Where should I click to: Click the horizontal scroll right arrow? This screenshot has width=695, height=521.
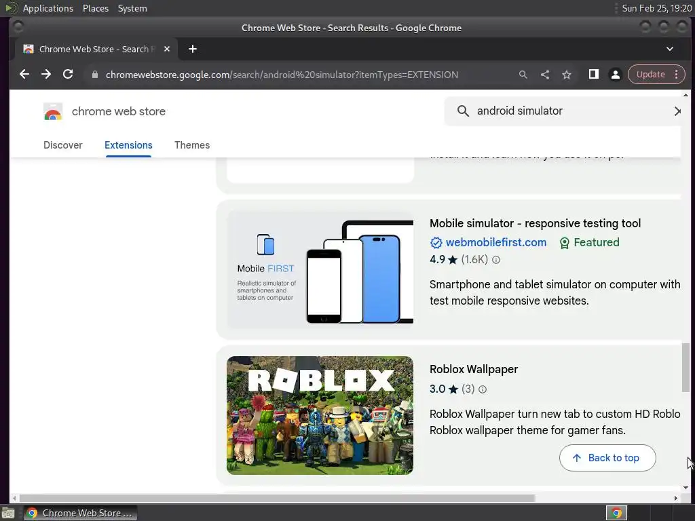pyautogui.click(x=675, y=498)
